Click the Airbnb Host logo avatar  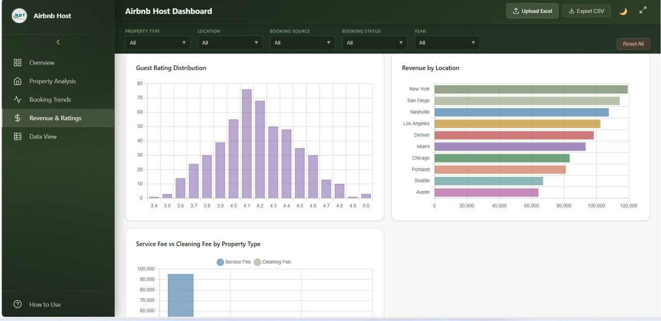pyautogui.click(x=19, y=15)
